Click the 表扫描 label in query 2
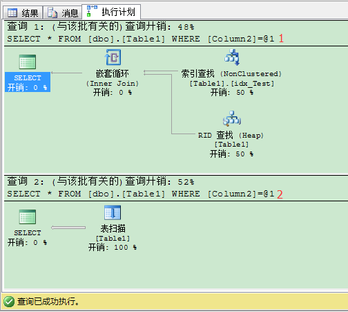This screenshot has height=312, width=348. click(113, 228)
